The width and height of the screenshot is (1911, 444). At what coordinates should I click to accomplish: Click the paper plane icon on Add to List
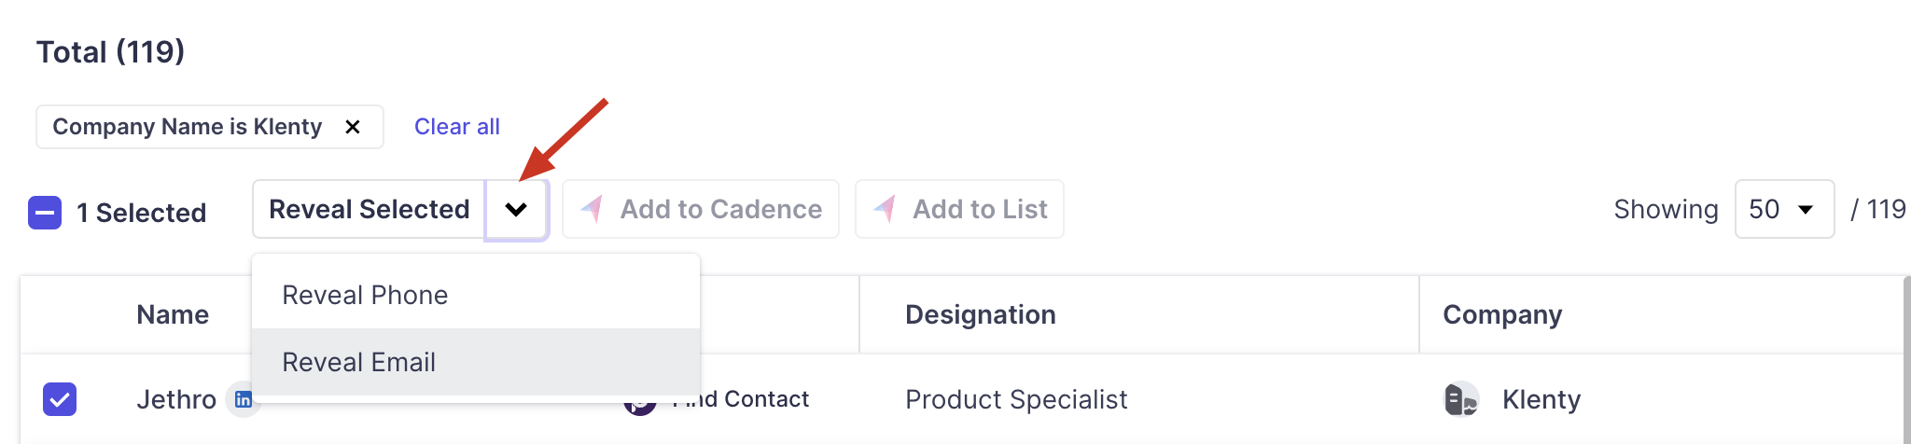885,209
